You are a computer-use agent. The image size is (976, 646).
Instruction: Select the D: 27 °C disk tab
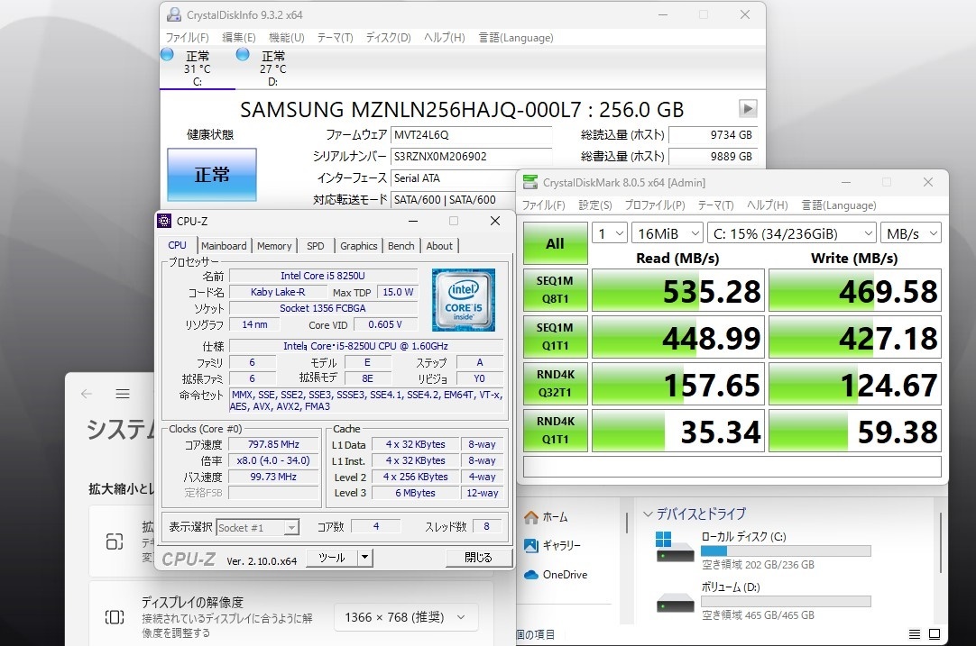(x=272, y=68)
